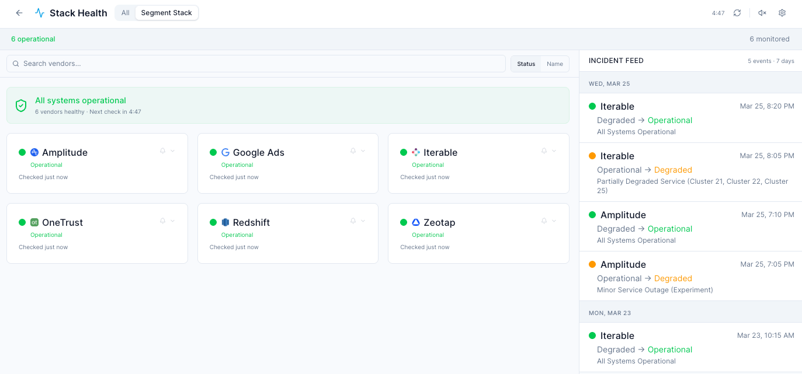Select the Status sort button
This screenshot has height=374, width=802.
tap(526, 64)
